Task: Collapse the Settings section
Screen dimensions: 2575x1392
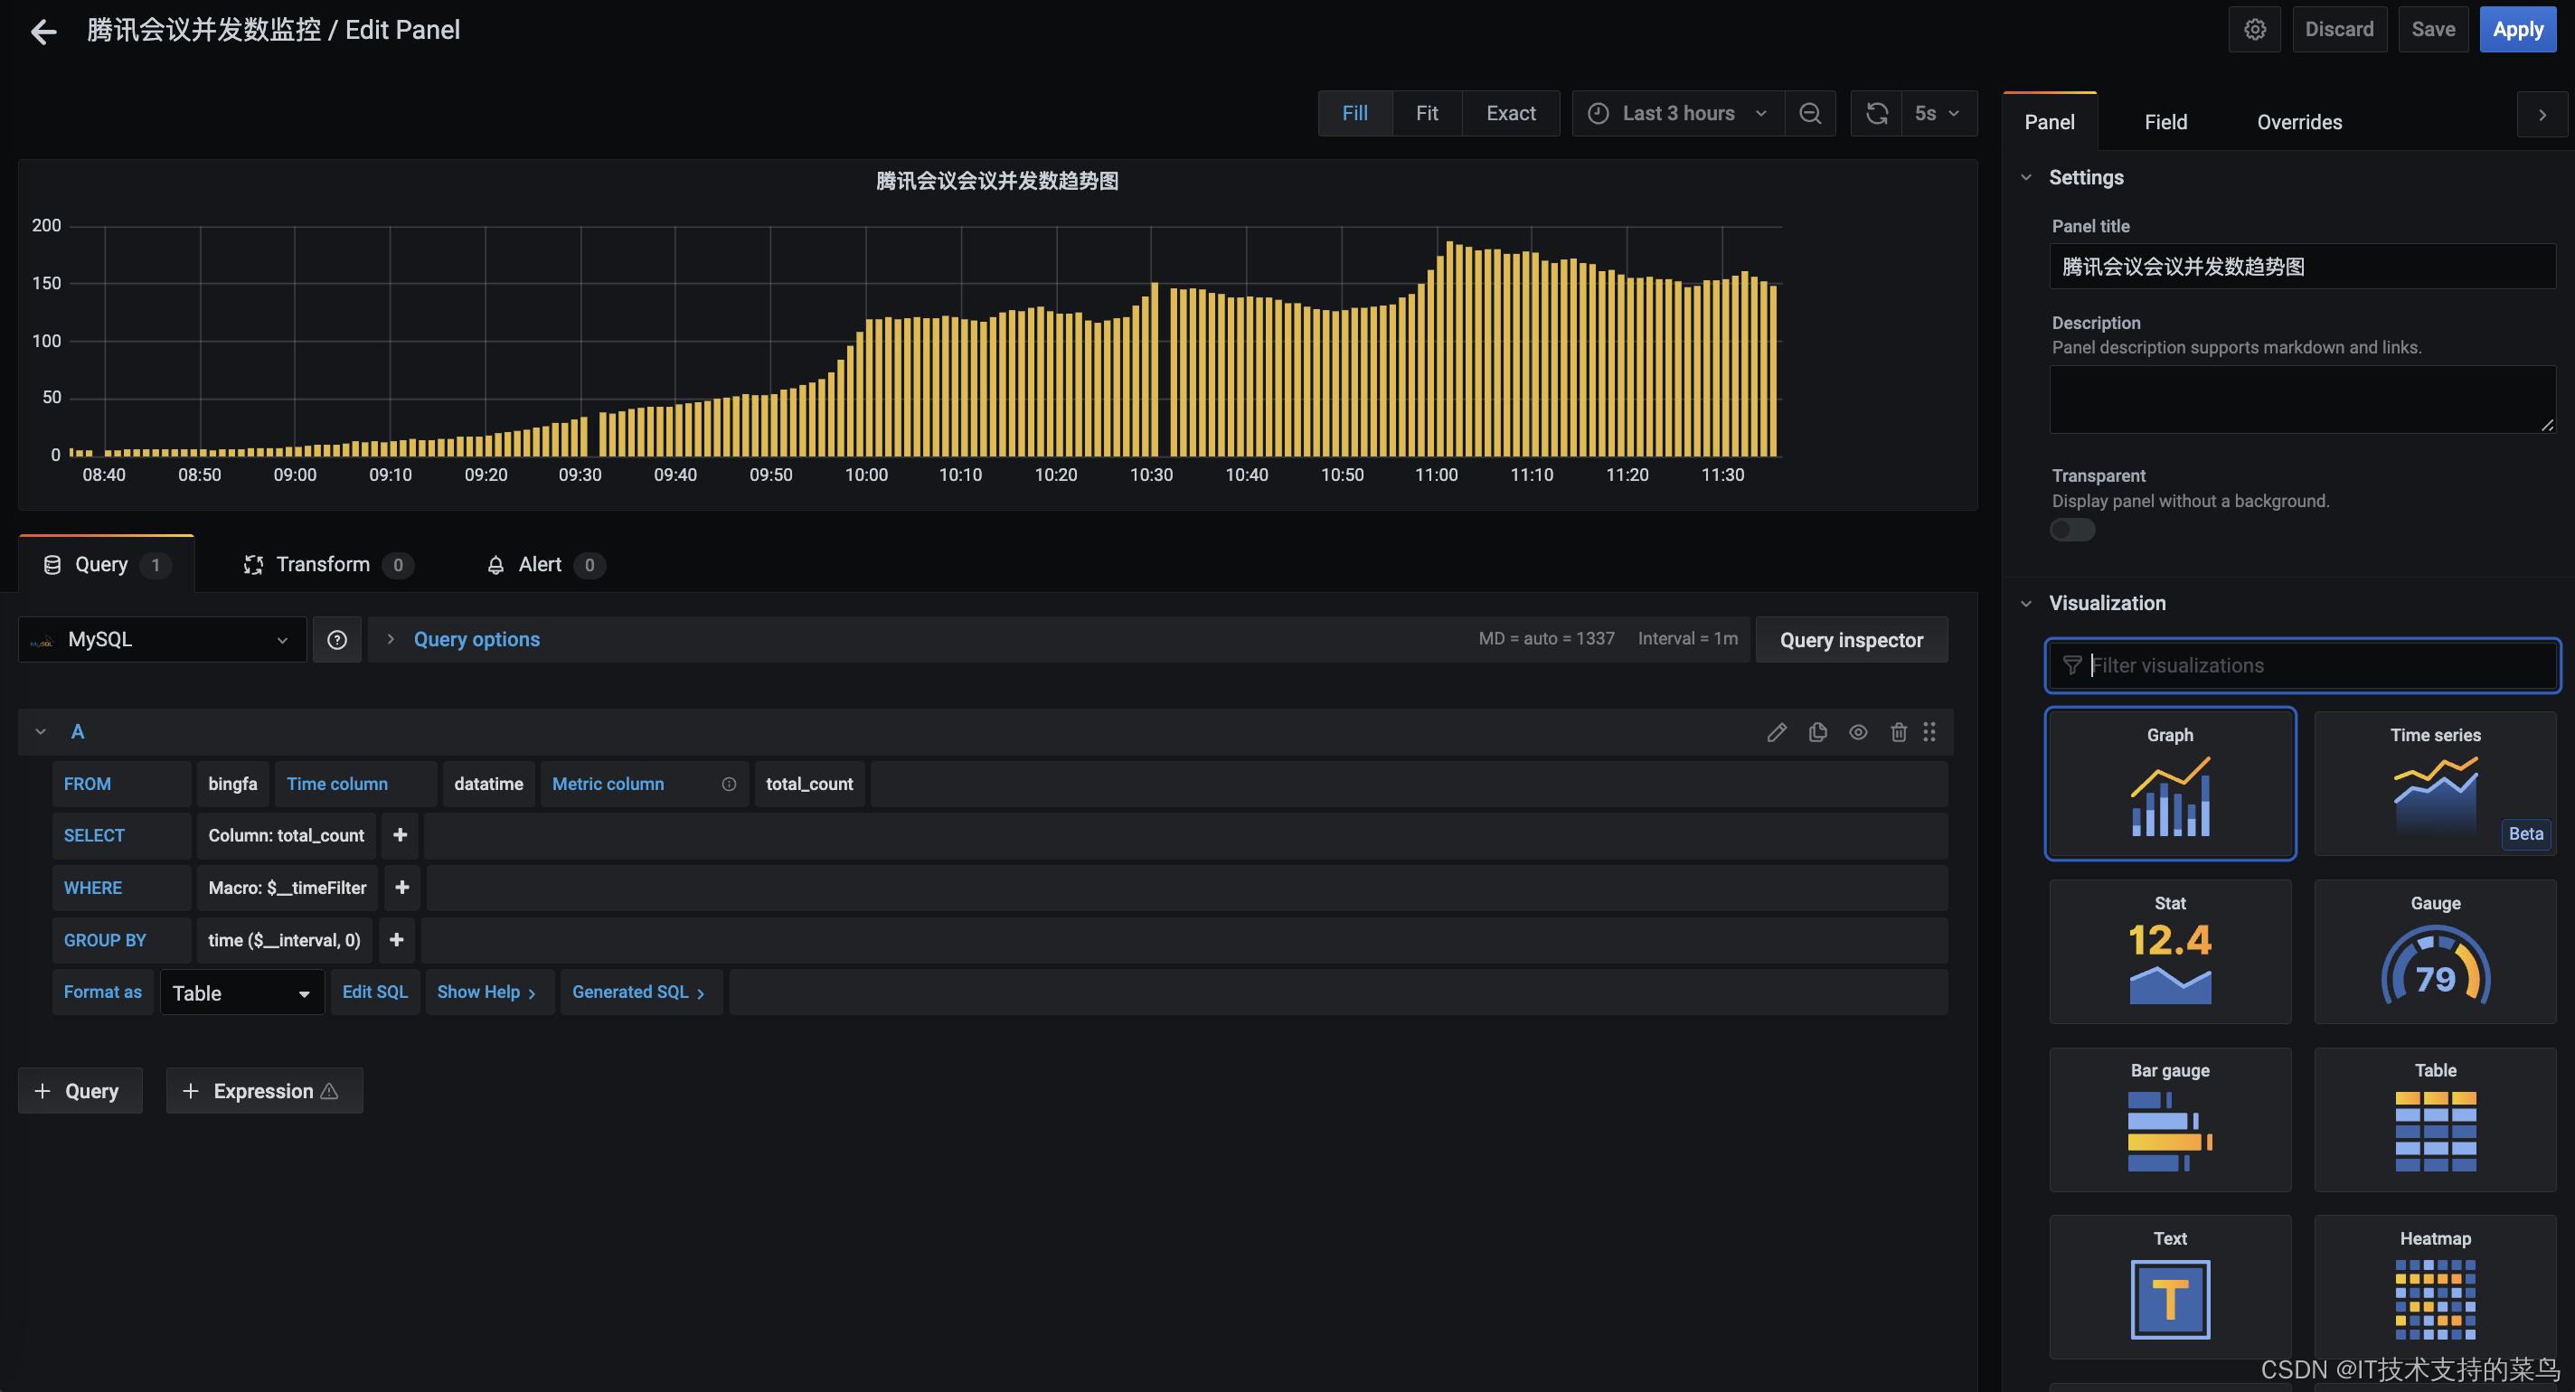Action: click(2026, 178)
